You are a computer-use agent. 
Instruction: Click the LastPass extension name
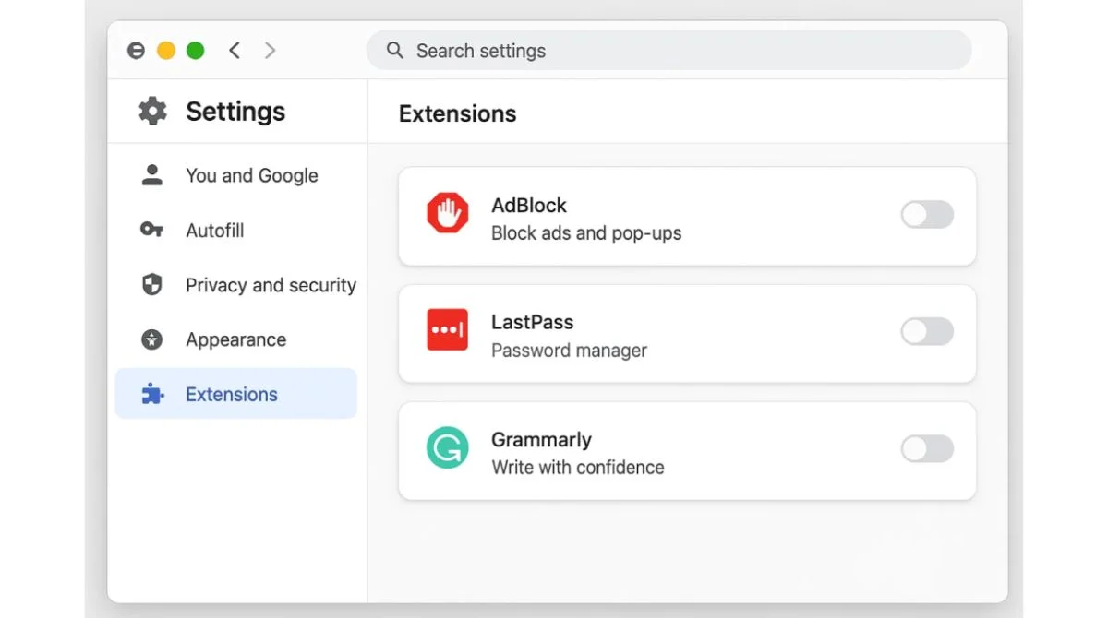532,322
